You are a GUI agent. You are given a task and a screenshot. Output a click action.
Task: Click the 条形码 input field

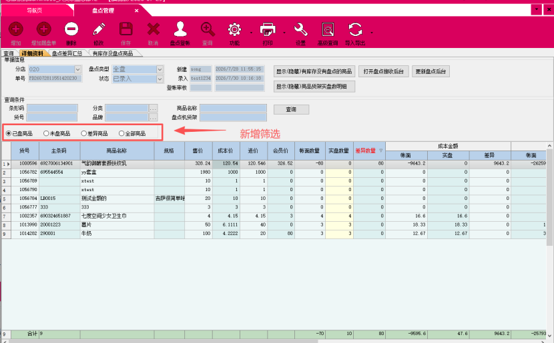(52, 108)
